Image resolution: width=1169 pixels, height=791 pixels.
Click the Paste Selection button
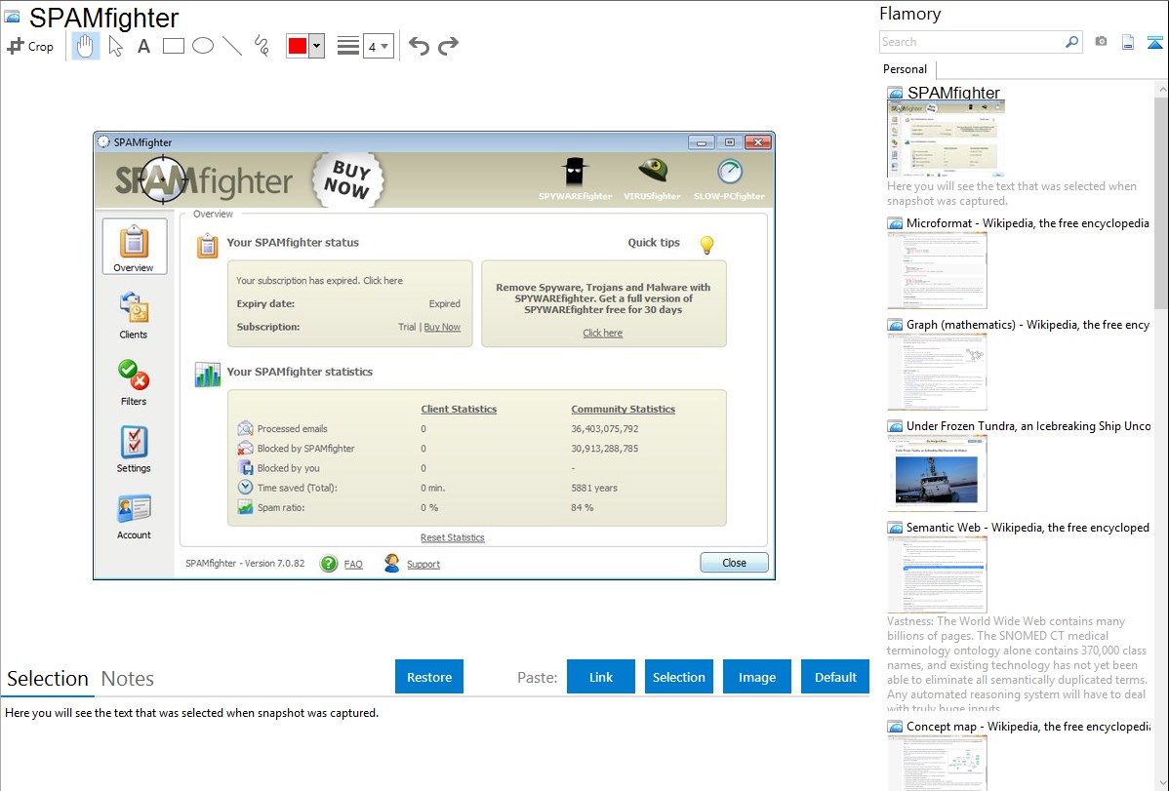(x=678, y=677)
